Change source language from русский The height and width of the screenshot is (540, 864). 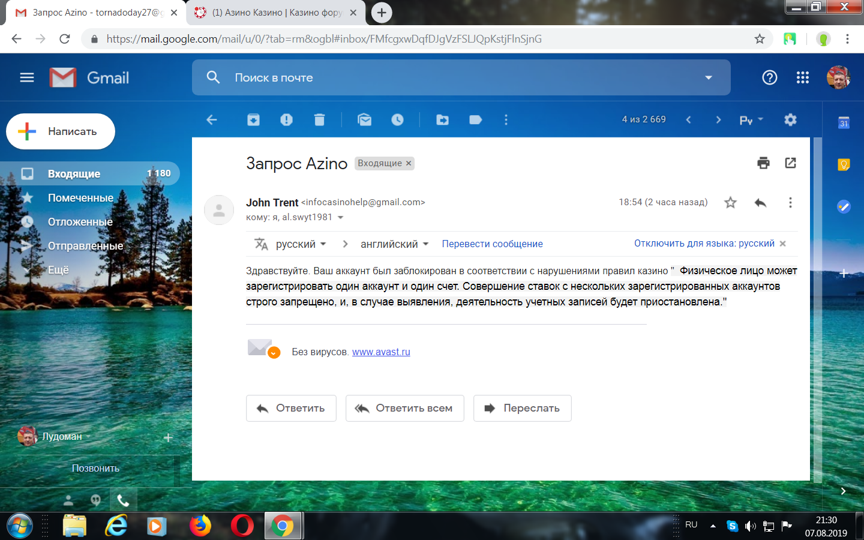click(x=301, y=244)
